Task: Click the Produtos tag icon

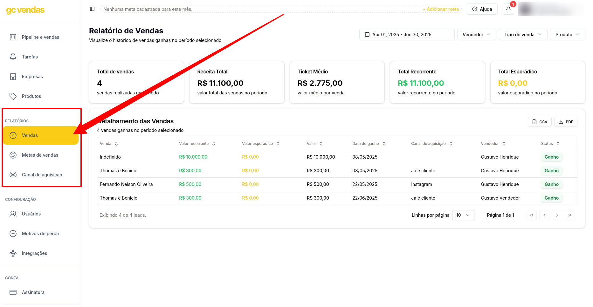Action: click(x=13, y=96)
